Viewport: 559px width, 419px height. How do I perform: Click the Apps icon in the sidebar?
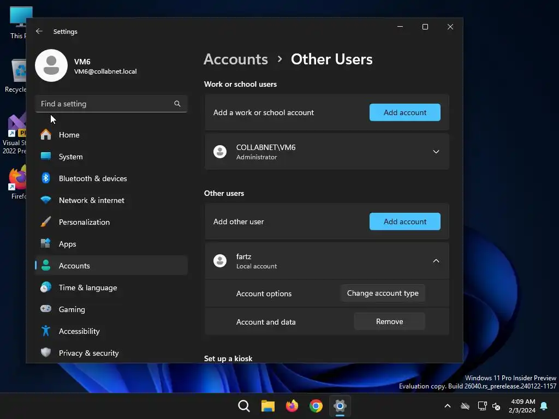coord(46,244)
